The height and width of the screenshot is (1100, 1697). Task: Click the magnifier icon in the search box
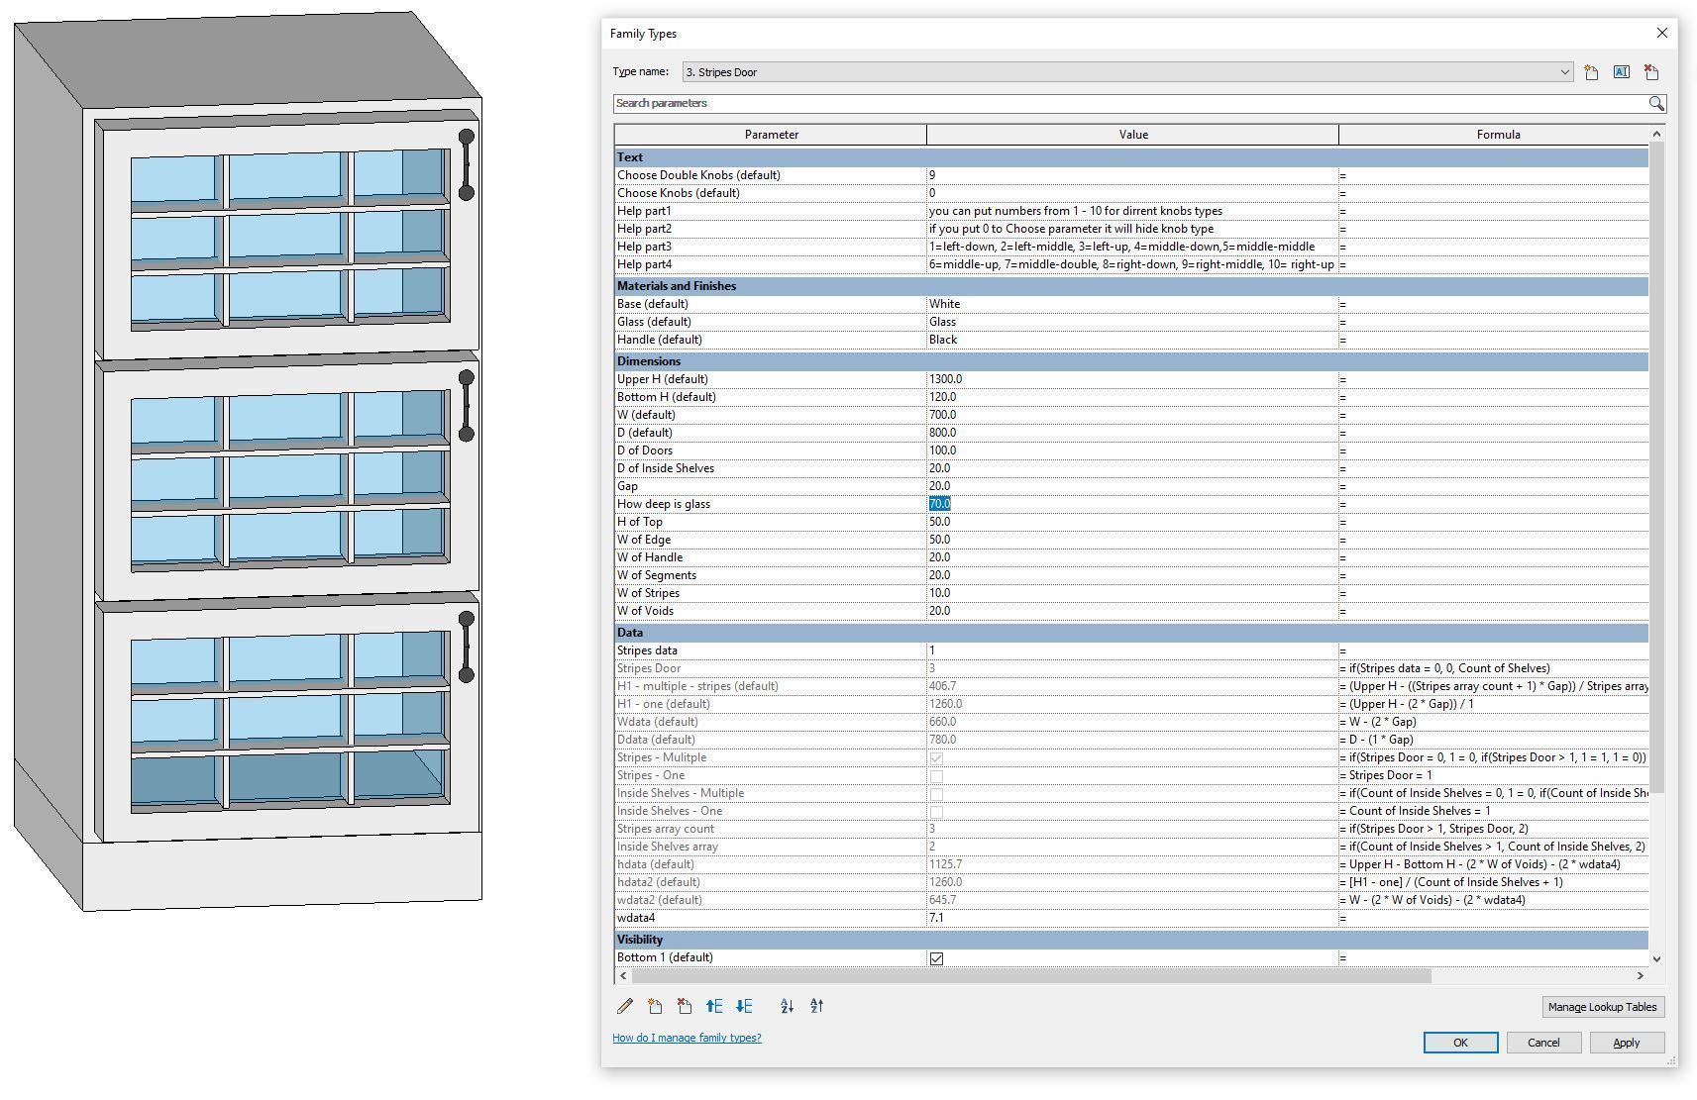pyautogui.click(x=1656, y=103)
